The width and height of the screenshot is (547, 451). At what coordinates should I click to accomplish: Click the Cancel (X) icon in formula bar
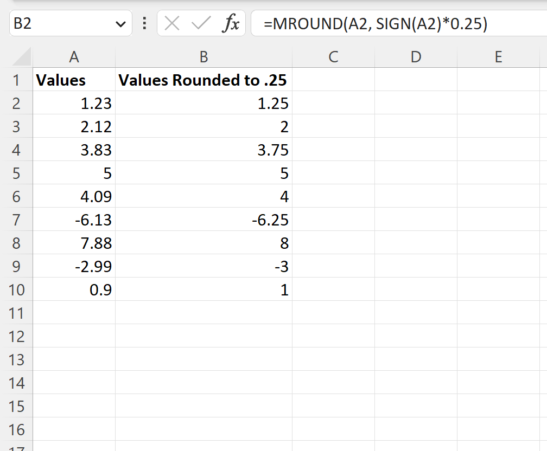(171, 23)
